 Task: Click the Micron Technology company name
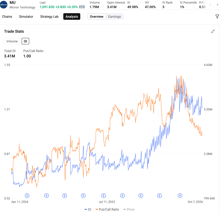pyautogui.click(x=22, y=7)
